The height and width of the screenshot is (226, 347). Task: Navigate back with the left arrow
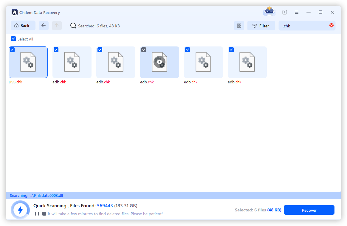tap(44, 26)
